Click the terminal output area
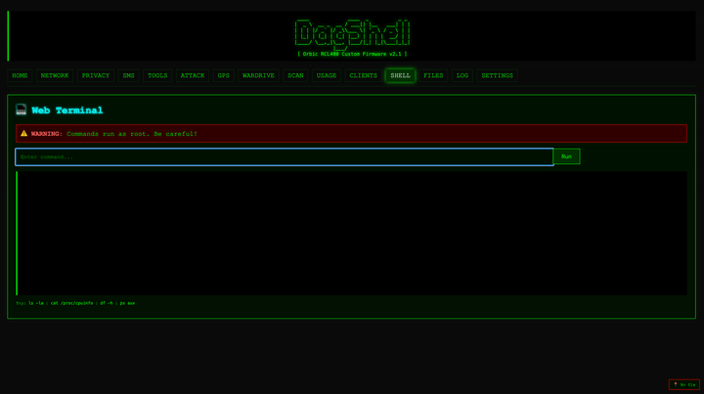 [x=352, y=234]
